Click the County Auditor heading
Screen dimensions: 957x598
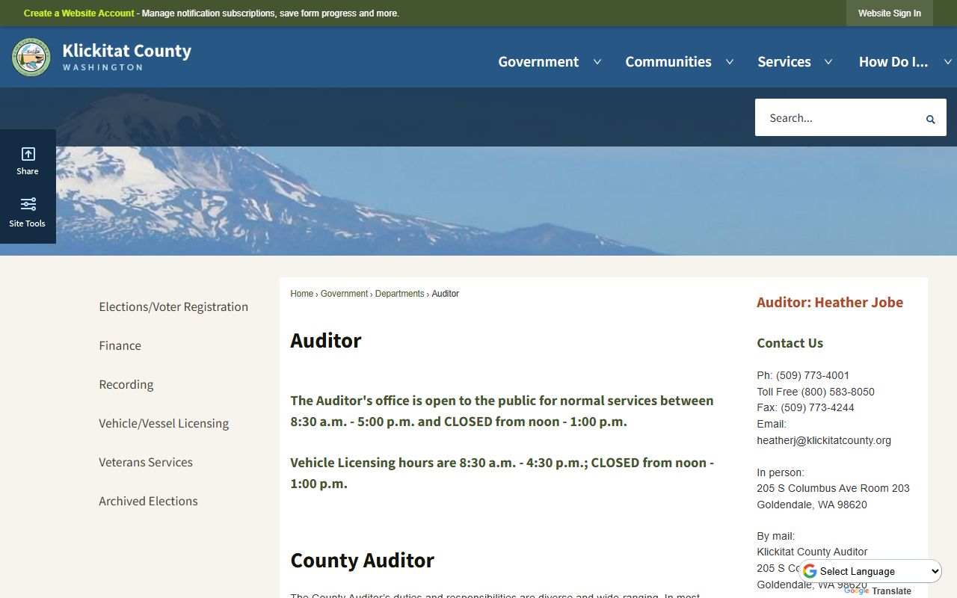click(362, 560)
